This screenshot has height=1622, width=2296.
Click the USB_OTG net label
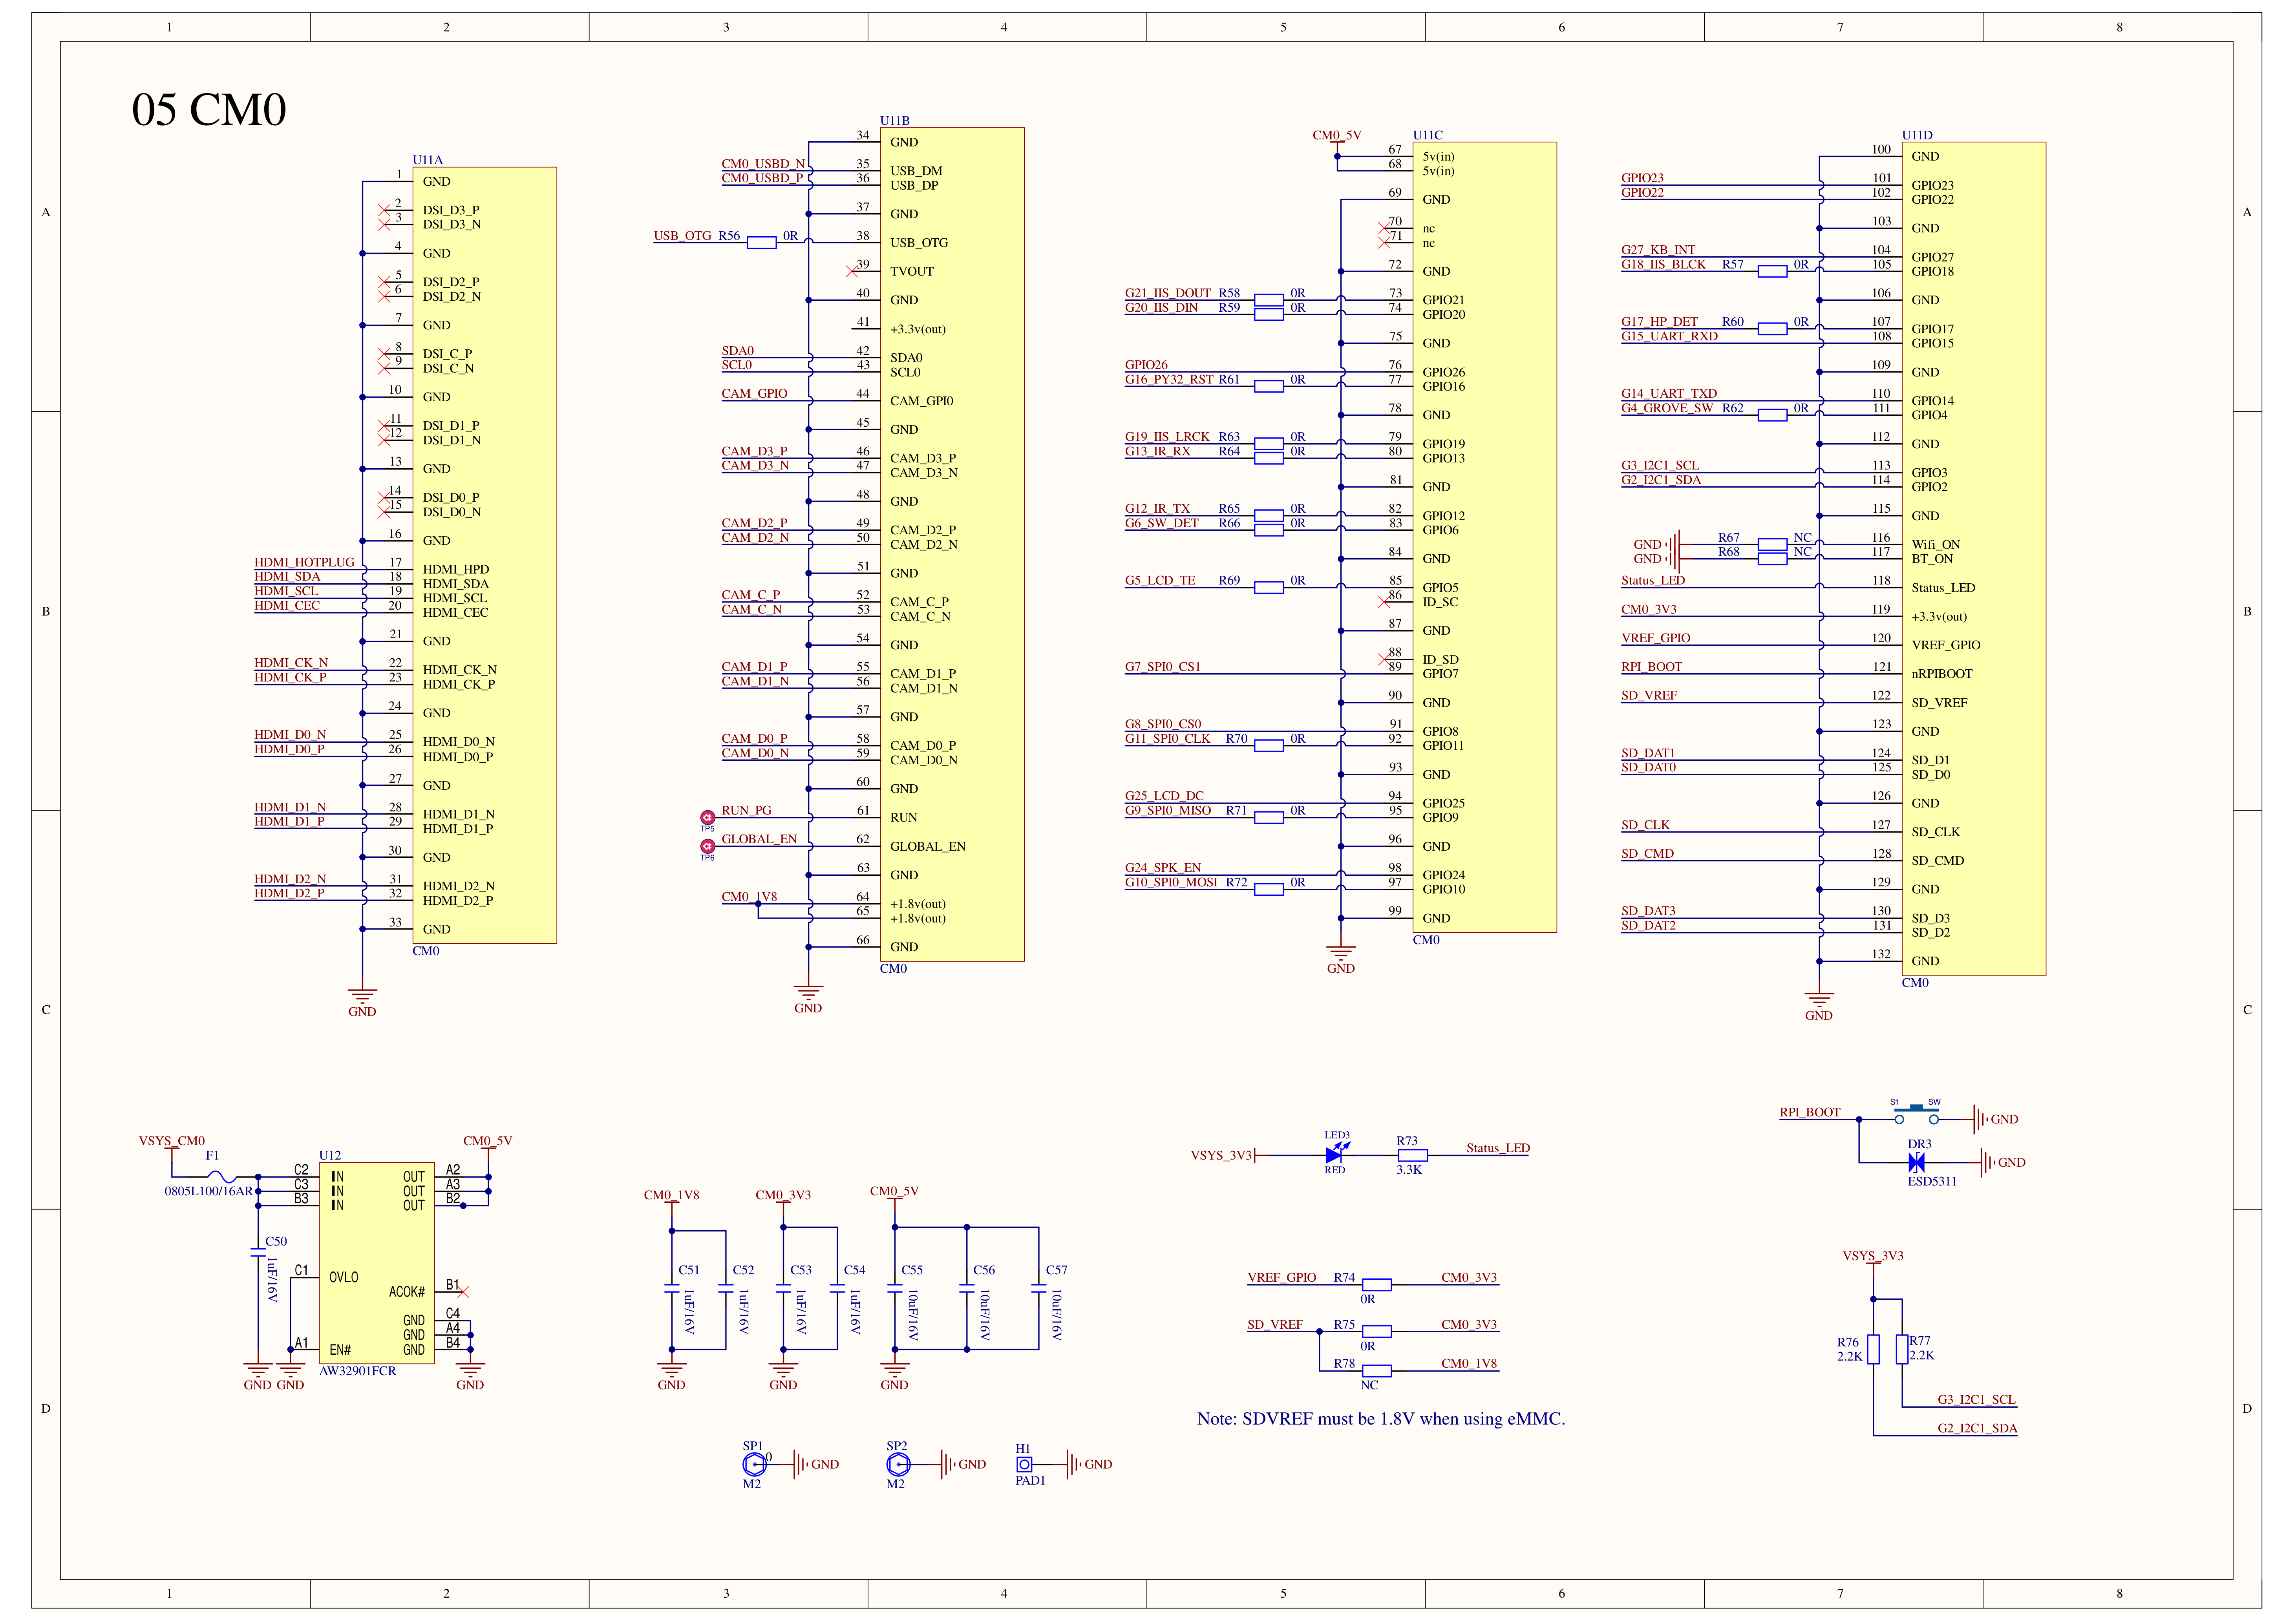tap(683, 236)
